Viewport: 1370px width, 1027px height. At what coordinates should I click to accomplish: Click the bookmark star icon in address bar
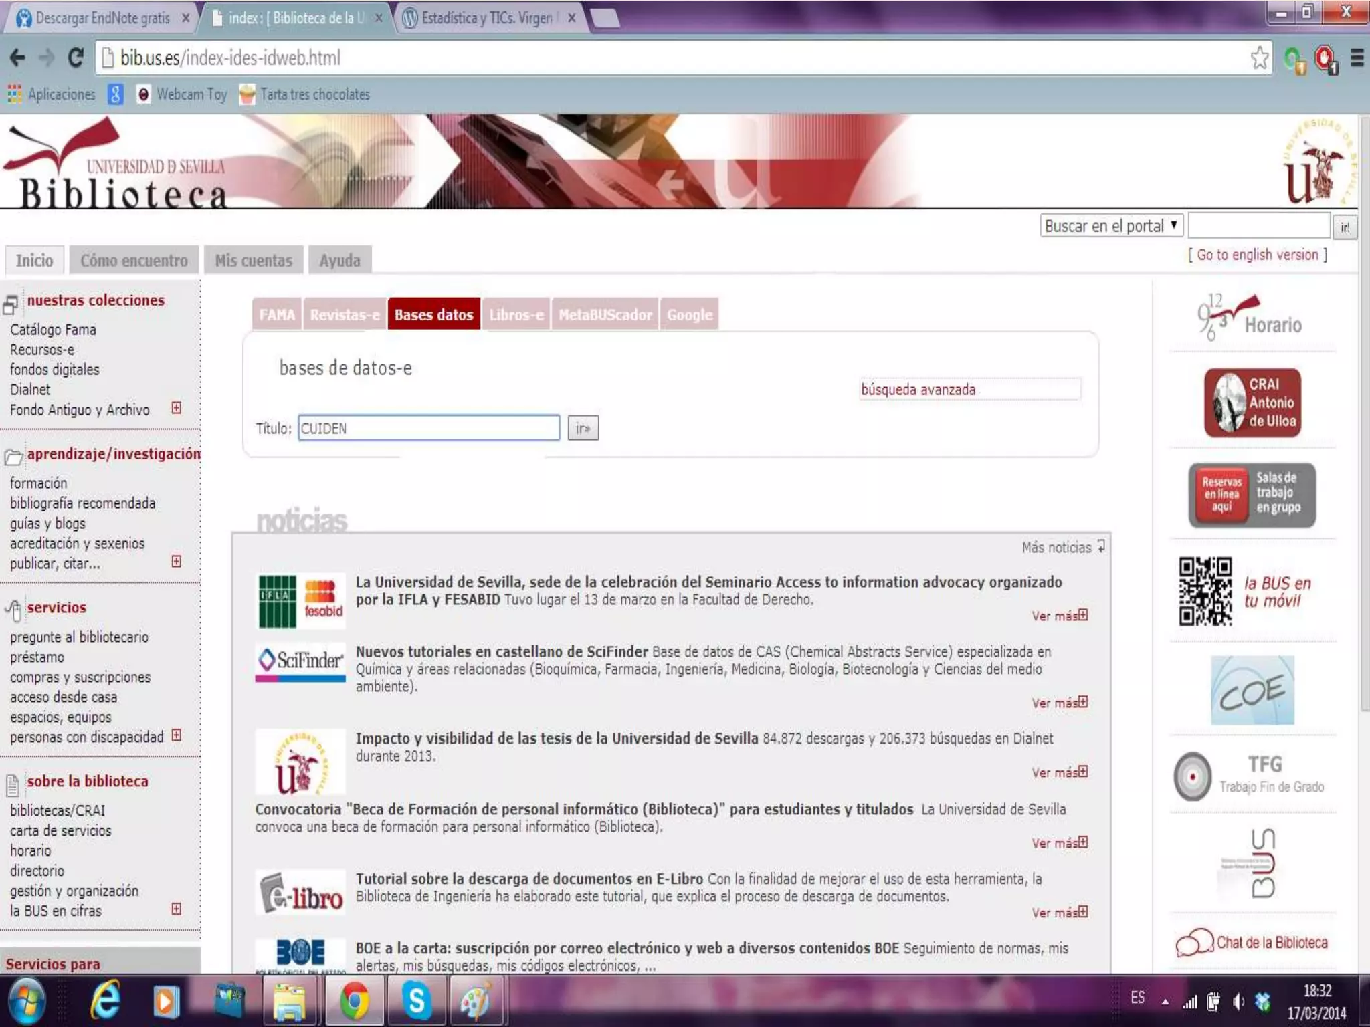coord(1259,58)
